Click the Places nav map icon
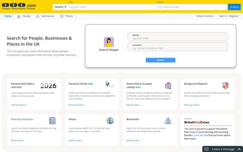This screenshot has width=243, height=152. [62, 16]
